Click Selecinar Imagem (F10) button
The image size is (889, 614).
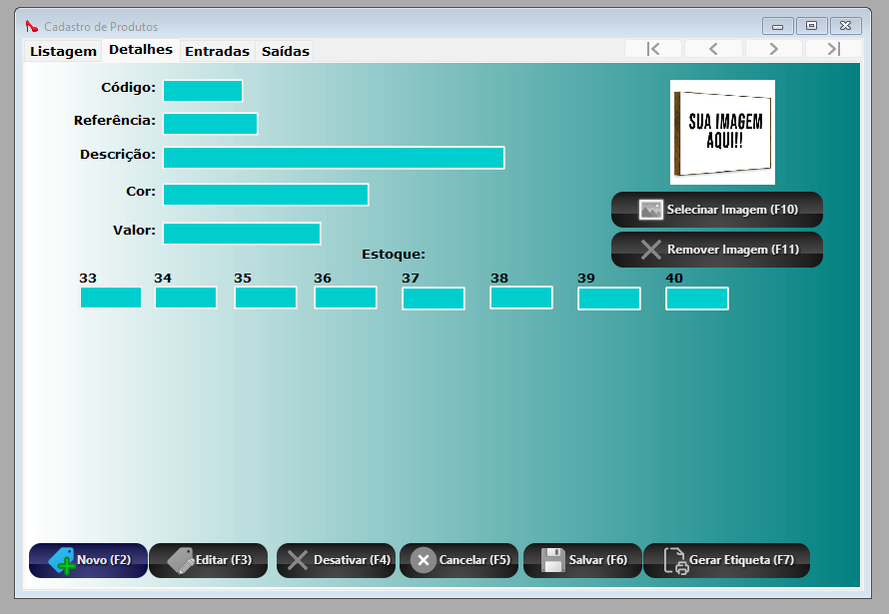coord(717,210)
